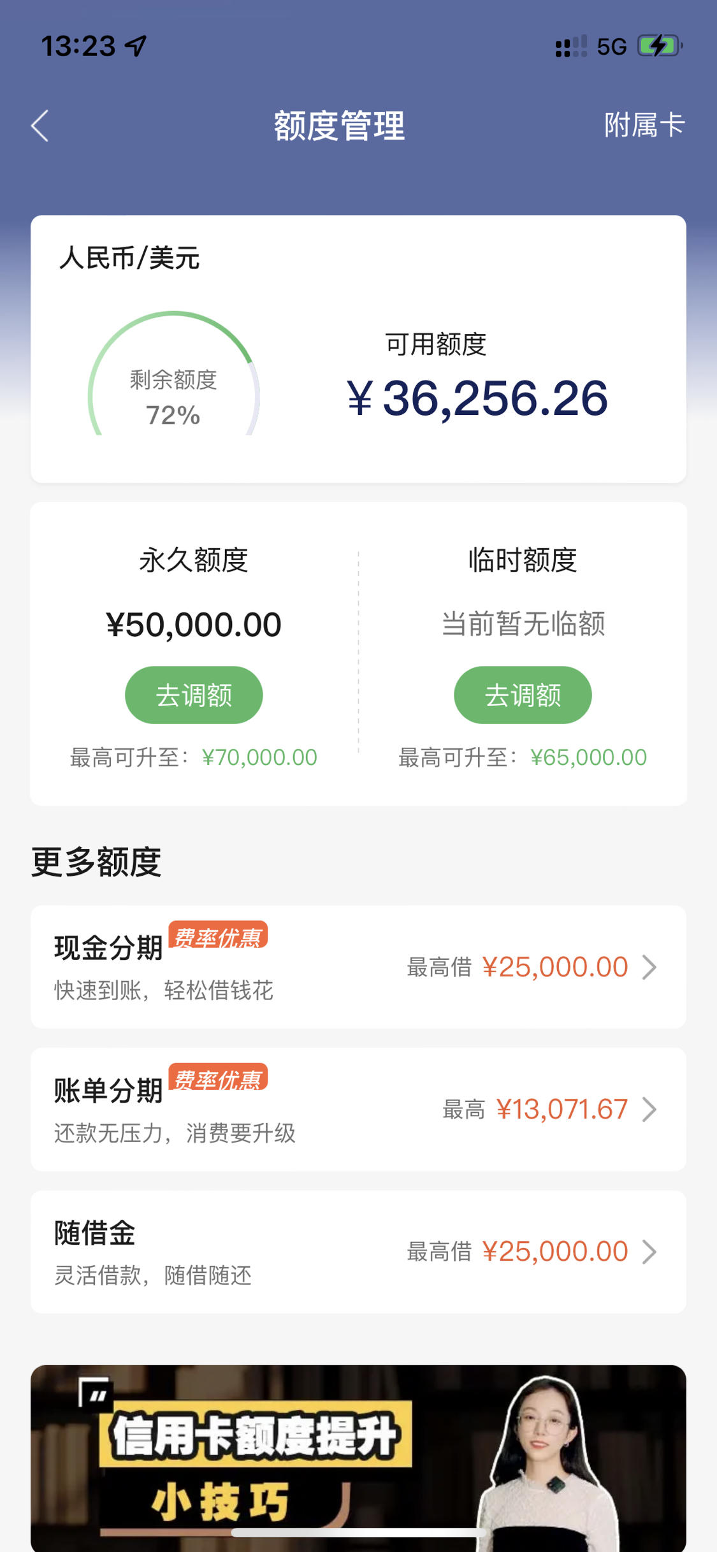Open the 现金分期 entry
Viewport: 717px width, 1552px height.
pyautogui.click(x=358, y=967)
